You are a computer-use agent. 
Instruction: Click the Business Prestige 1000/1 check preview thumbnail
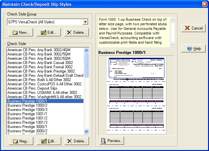[136, 95]
